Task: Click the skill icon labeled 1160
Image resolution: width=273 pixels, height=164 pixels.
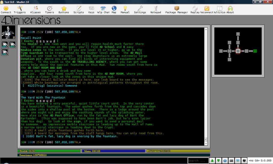Action: [x=5, y=52]
